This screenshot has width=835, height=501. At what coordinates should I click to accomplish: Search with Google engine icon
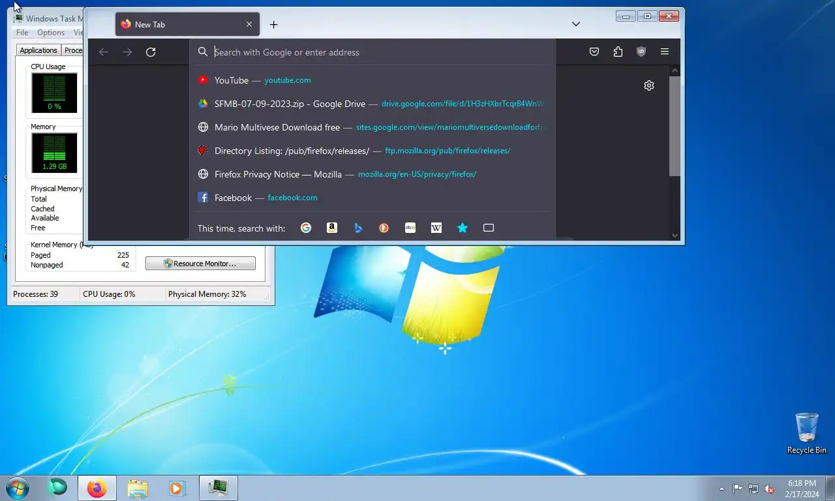pos(306,228)
